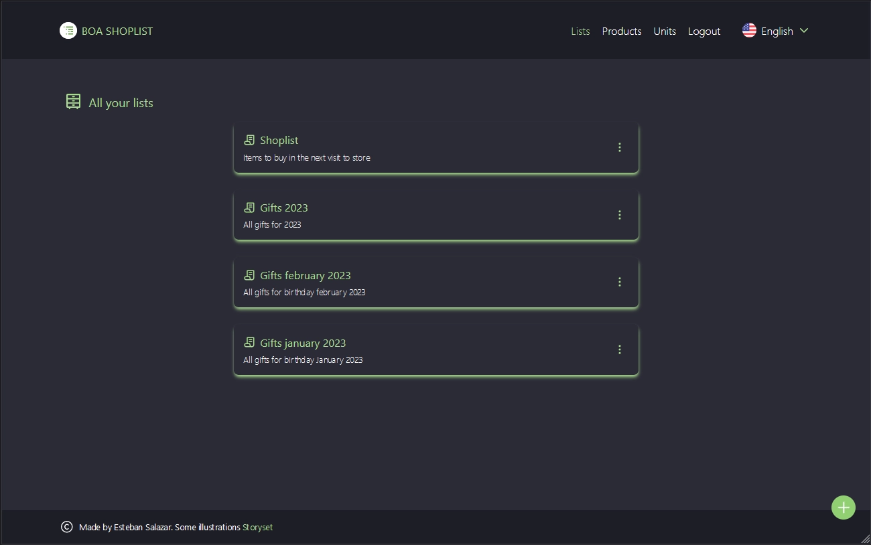This screenshot has height=545, width=871.
Task: Click the chevron next to English
Action: (x=804, y=31)
